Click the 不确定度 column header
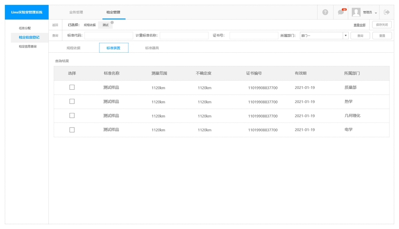 click(x=204, y=73)
